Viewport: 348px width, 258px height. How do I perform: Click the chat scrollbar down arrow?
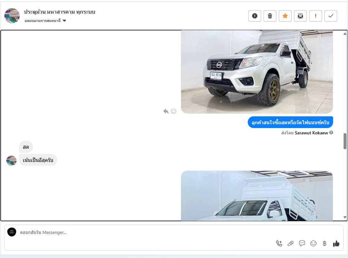pos(345,217)
